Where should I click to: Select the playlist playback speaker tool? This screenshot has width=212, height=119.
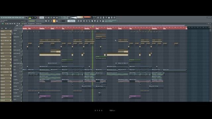tap(20, 24)
